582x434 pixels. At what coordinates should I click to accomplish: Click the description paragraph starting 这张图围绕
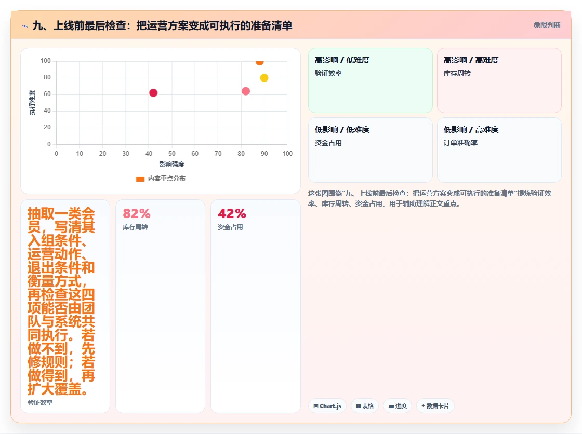tap(429, 198)
